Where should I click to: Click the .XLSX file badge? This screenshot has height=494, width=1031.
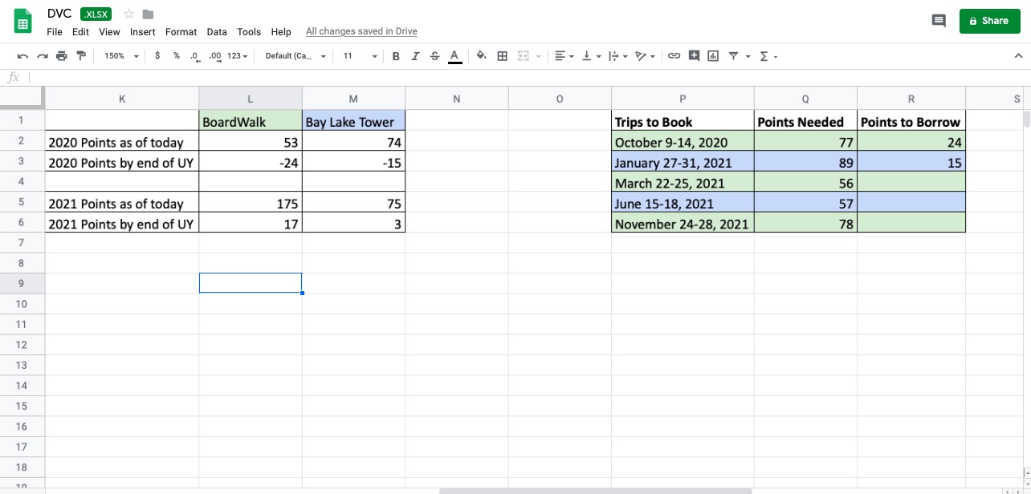pos(96,14)
